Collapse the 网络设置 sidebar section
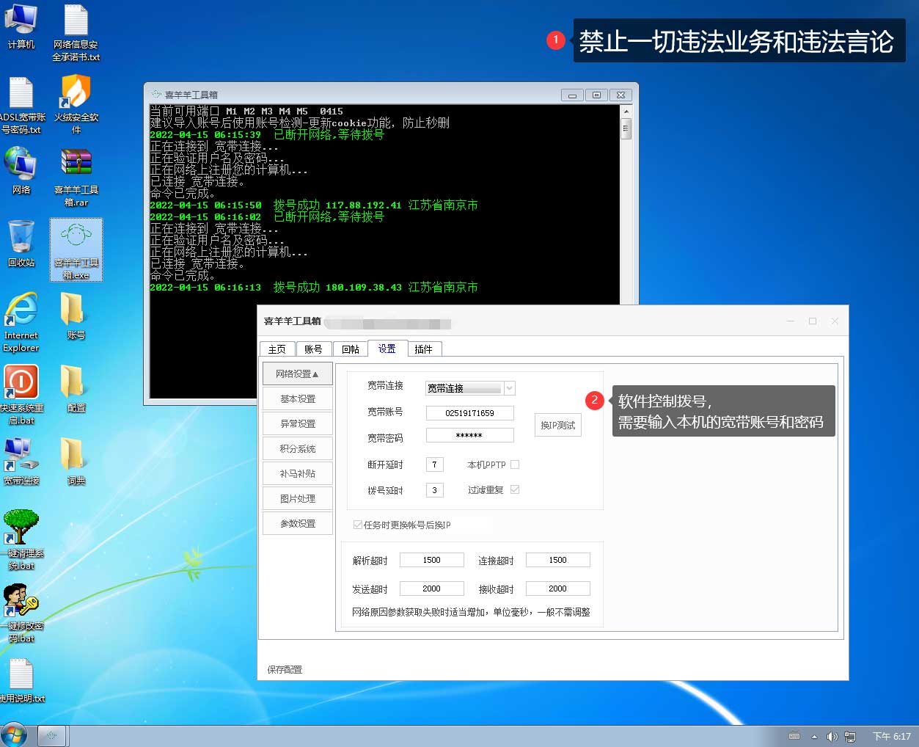Image resolution: width=919 pixels, height=747 pixels. 297,374
